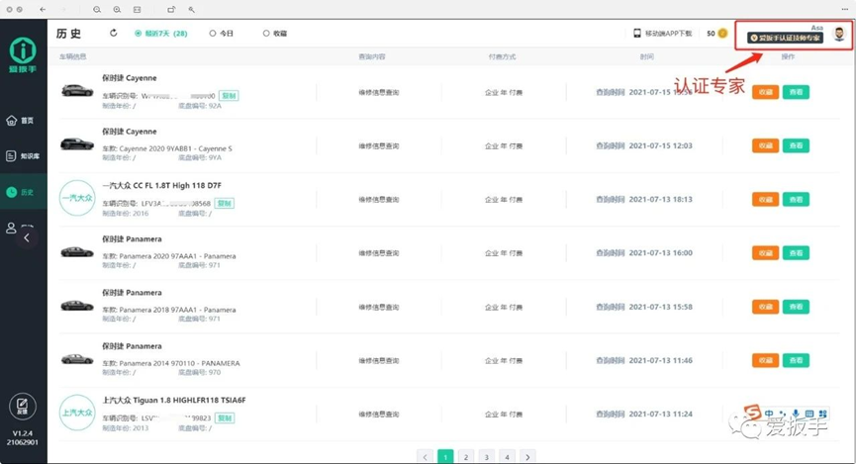View the Cayenne 2021-07-15 15:56 record

[796, 92]
